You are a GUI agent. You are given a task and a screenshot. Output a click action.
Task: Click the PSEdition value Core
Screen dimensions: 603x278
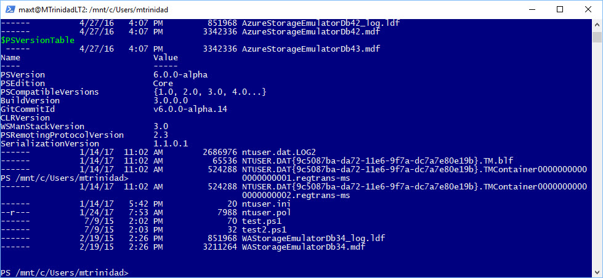click(163, 83)
